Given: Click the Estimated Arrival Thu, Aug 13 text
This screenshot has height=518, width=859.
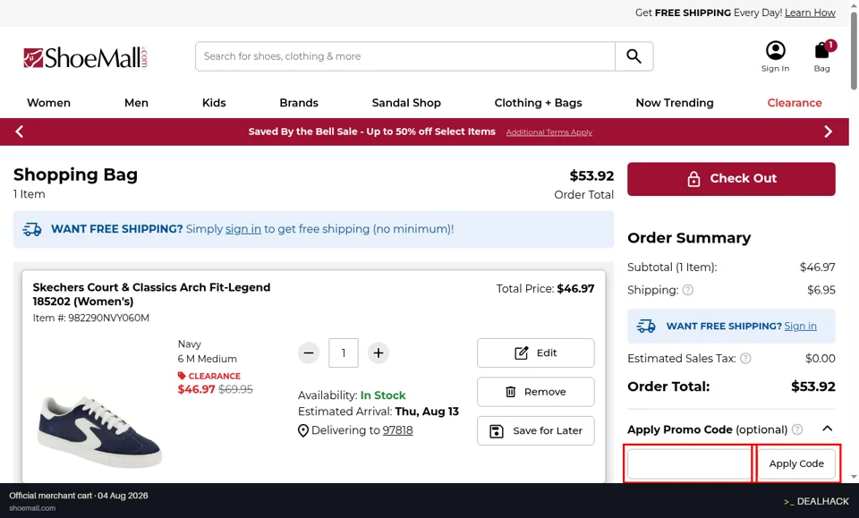Looking at the screenshot, I should pyautogui.click(x=378, y=412).
